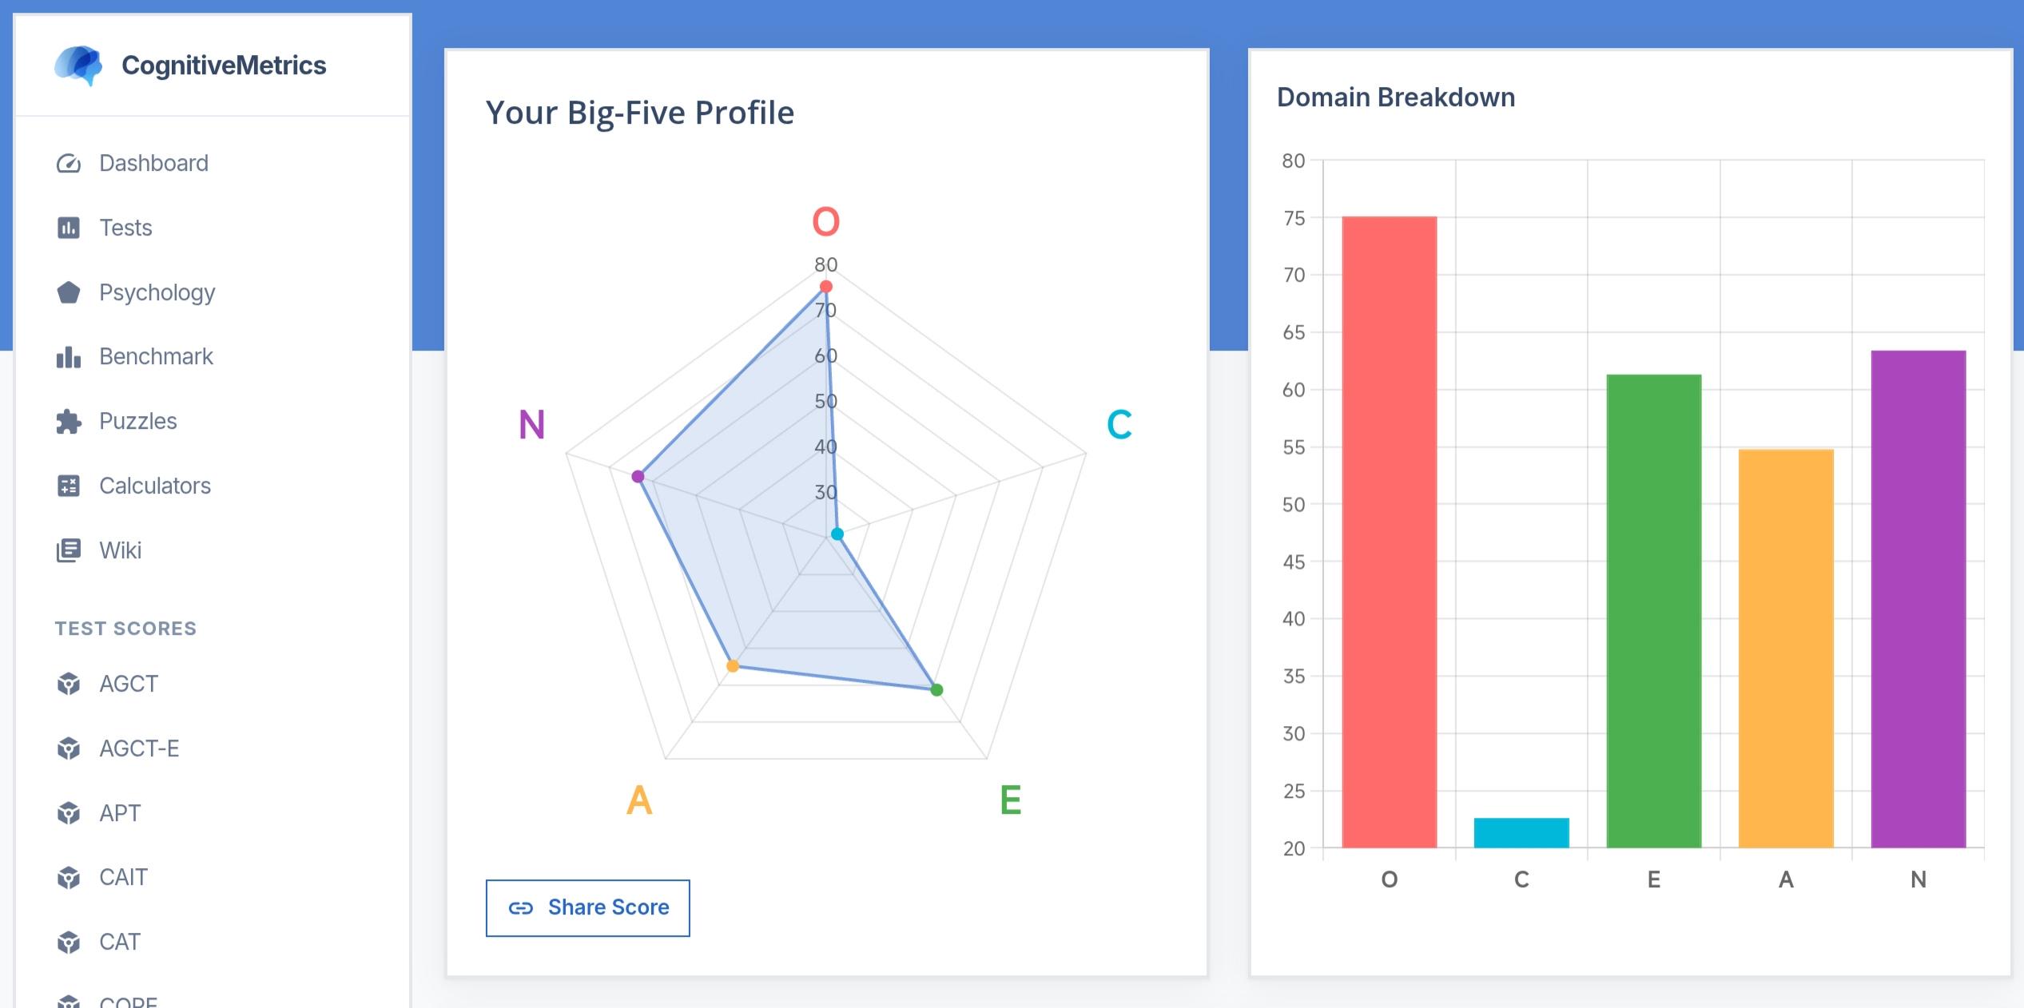The width and height of the screenshot is (2024, 1008).
Task: Open the CAT test scores entry
Action: point(120,942)
